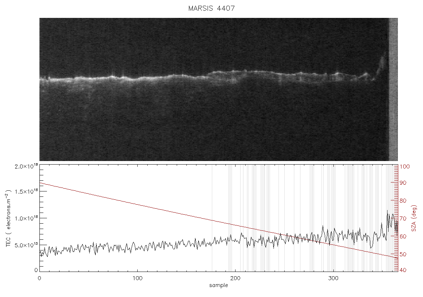Click the MARSIS 4407 plot title
Viewport: 423px width, 297px height.
[211, 8]
